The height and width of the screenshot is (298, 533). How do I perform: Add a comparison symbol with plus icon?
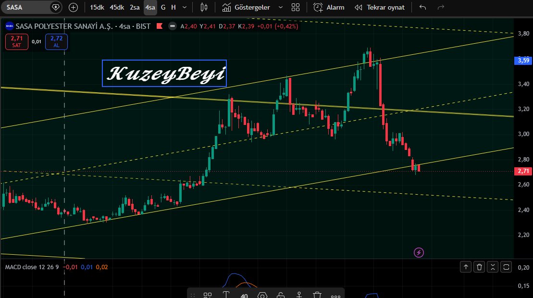coord(73,7)
